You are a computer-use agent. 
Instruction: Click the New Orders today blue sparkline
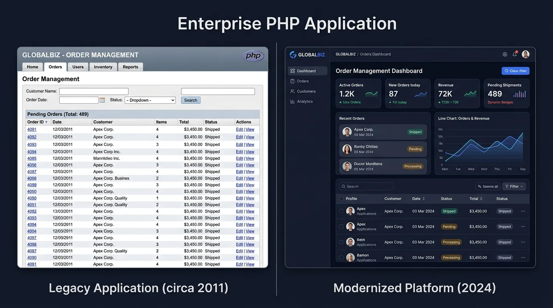421,94
